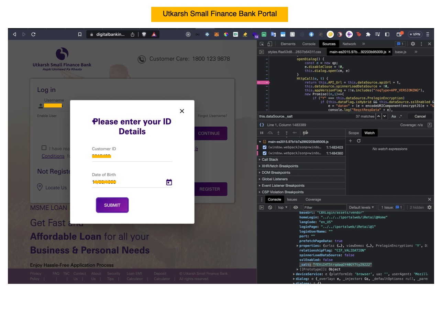Activate the DevTools inspect element picker

pyautogui.click(x=262, y=44)
